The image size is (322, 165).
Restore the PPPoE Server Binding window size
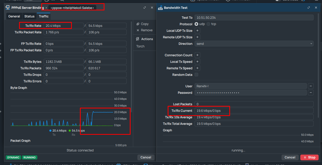[x=145, y=8]
